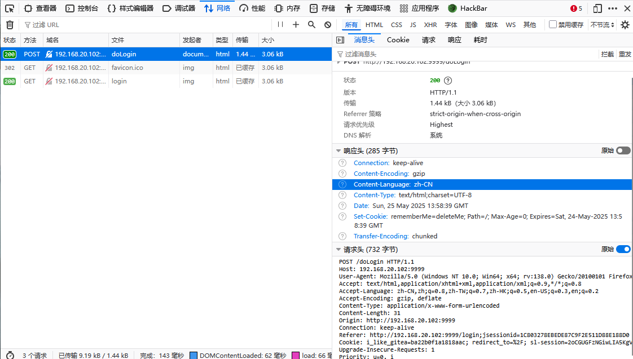The image size is (633, 359).
Task: Open the request blocking icon
Action: 328,25
